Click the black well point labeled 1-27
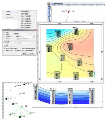Viewport: 106px width, 122px height. tap(24, 85)
